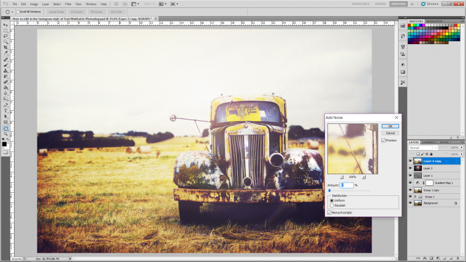Click the create new layer icon

click(x=451, y=258)
